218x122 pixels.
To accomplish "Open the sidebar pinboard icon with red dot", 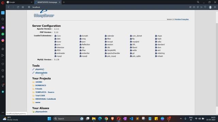I will coord(3,85).
